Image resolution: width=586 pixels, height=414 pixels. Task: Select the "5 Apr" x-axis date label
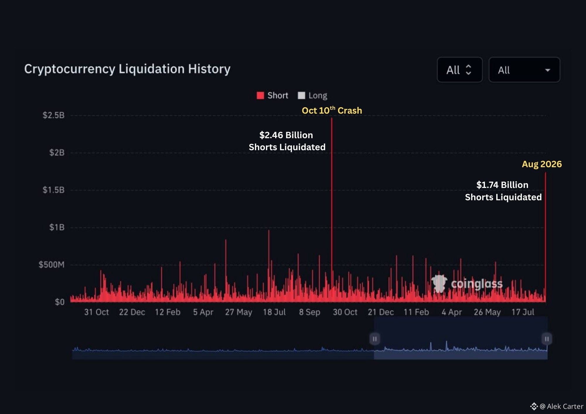click(203, 312)
